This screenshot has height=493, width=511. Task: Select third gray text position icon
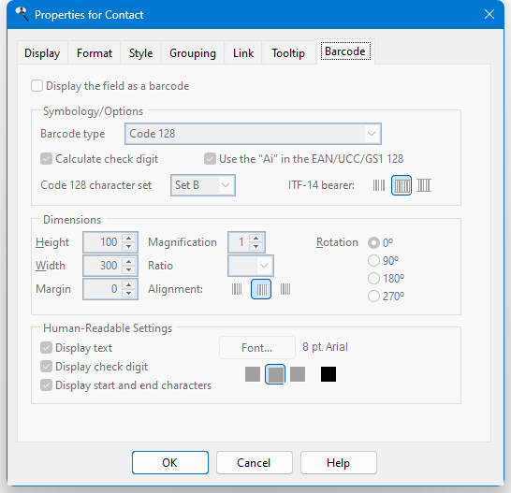pyautogui.click(x=298, y=374)
